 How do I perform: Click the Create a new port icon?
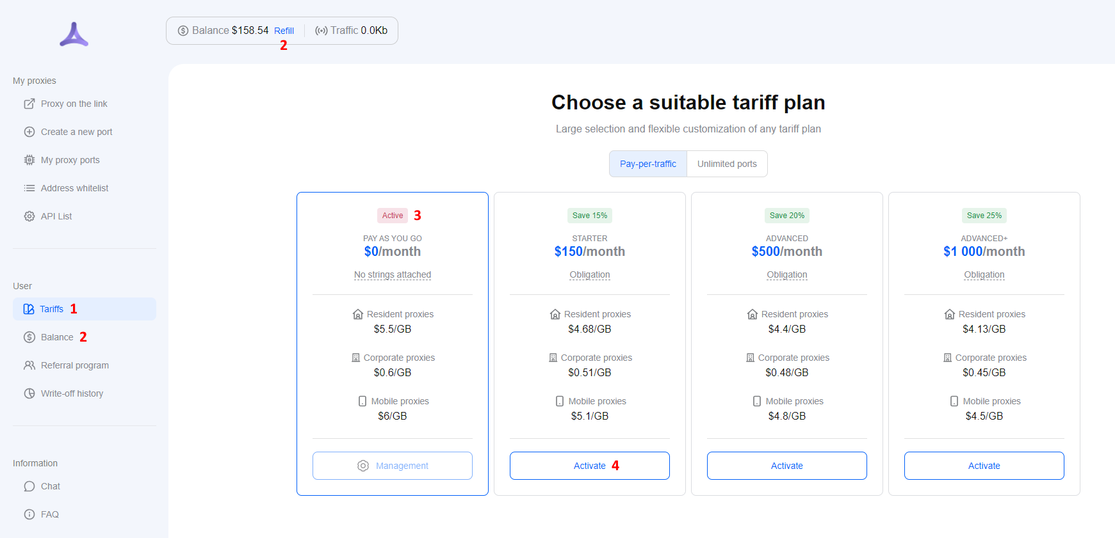click(29, 132)
